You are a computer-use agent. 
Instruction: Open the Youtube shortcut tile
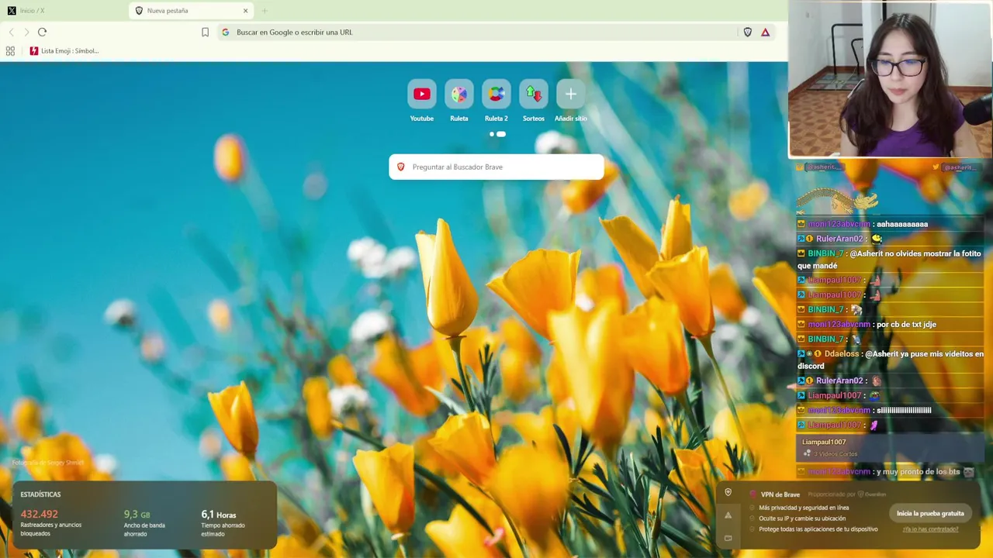(x=422, y=94)
